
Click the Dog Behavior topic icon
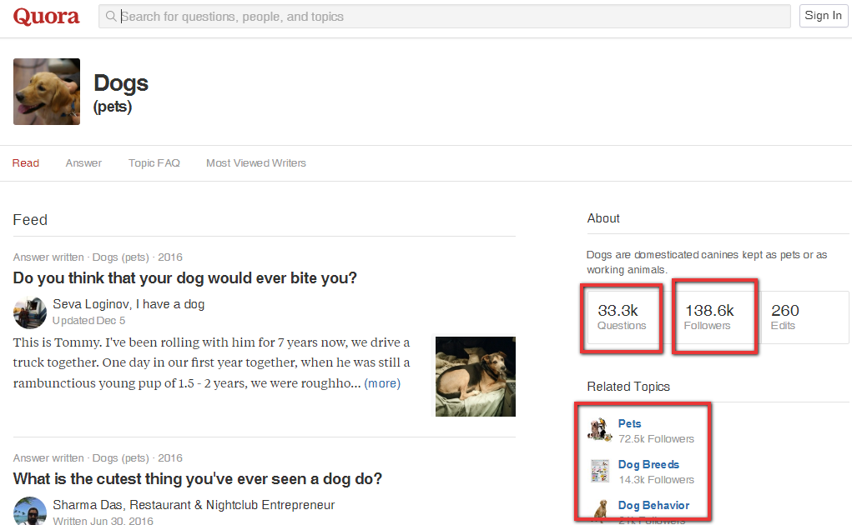(601, 510)
